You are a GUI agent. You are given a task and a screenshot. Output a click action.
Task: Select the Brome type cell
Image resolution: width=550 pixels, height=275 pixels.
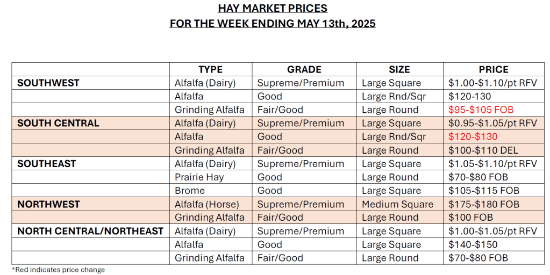tap(190, 191)
